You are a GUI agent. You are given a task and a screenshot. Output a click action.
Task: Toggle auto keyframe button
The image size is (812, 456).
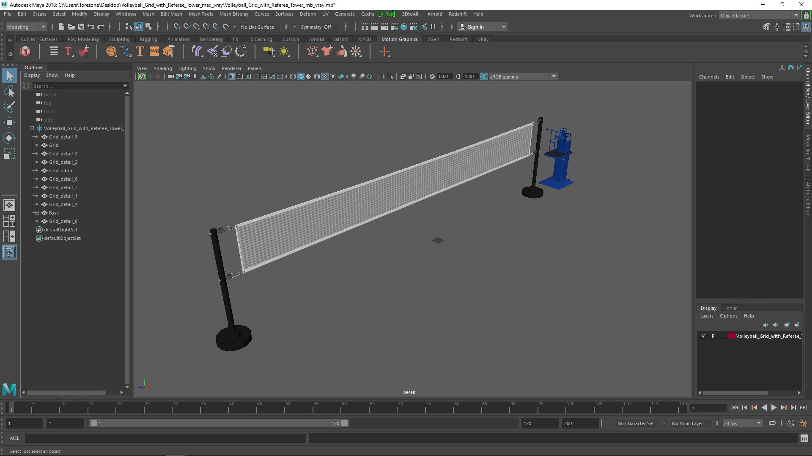[x=790, y=423]
